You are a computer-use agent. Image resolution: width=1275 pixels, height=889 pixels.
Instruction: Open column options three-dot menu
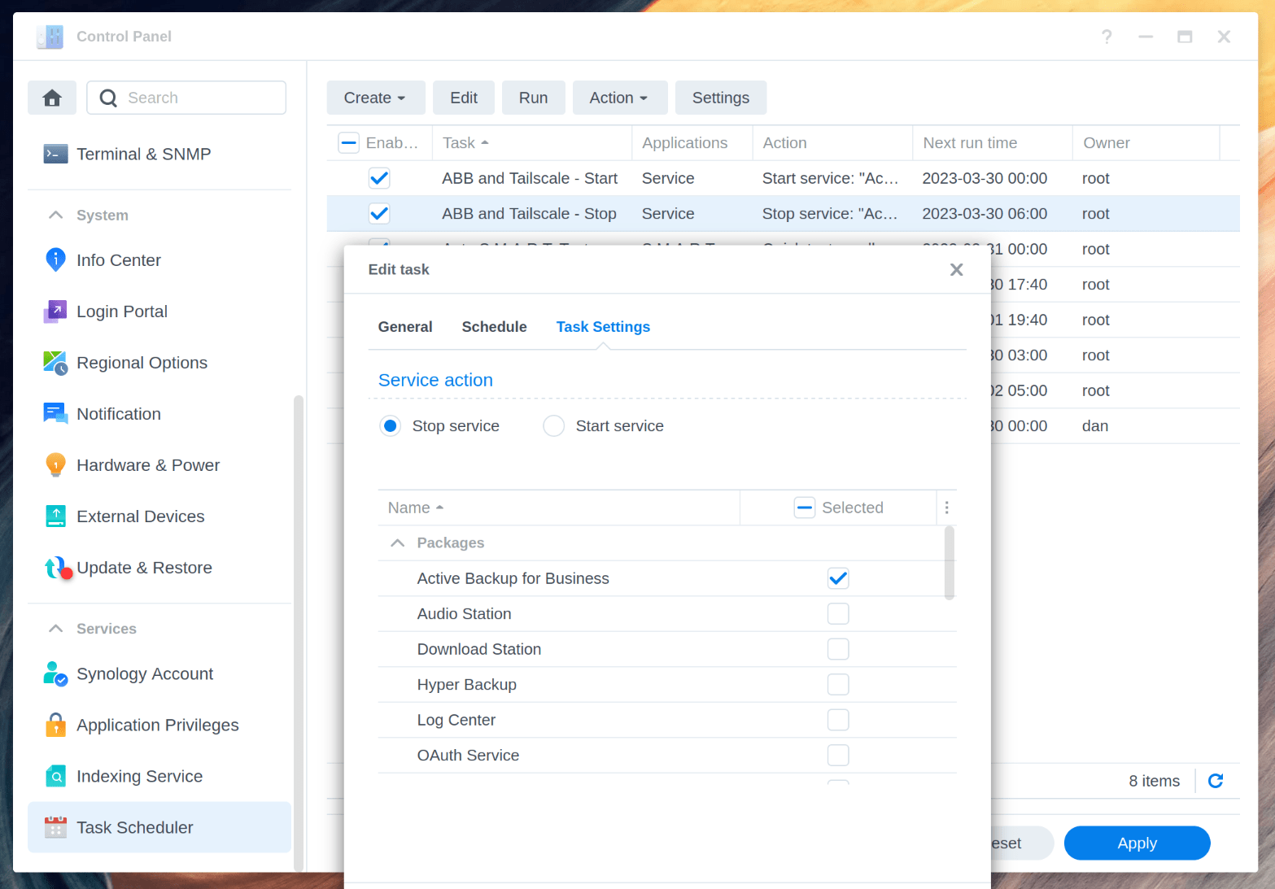946,508
